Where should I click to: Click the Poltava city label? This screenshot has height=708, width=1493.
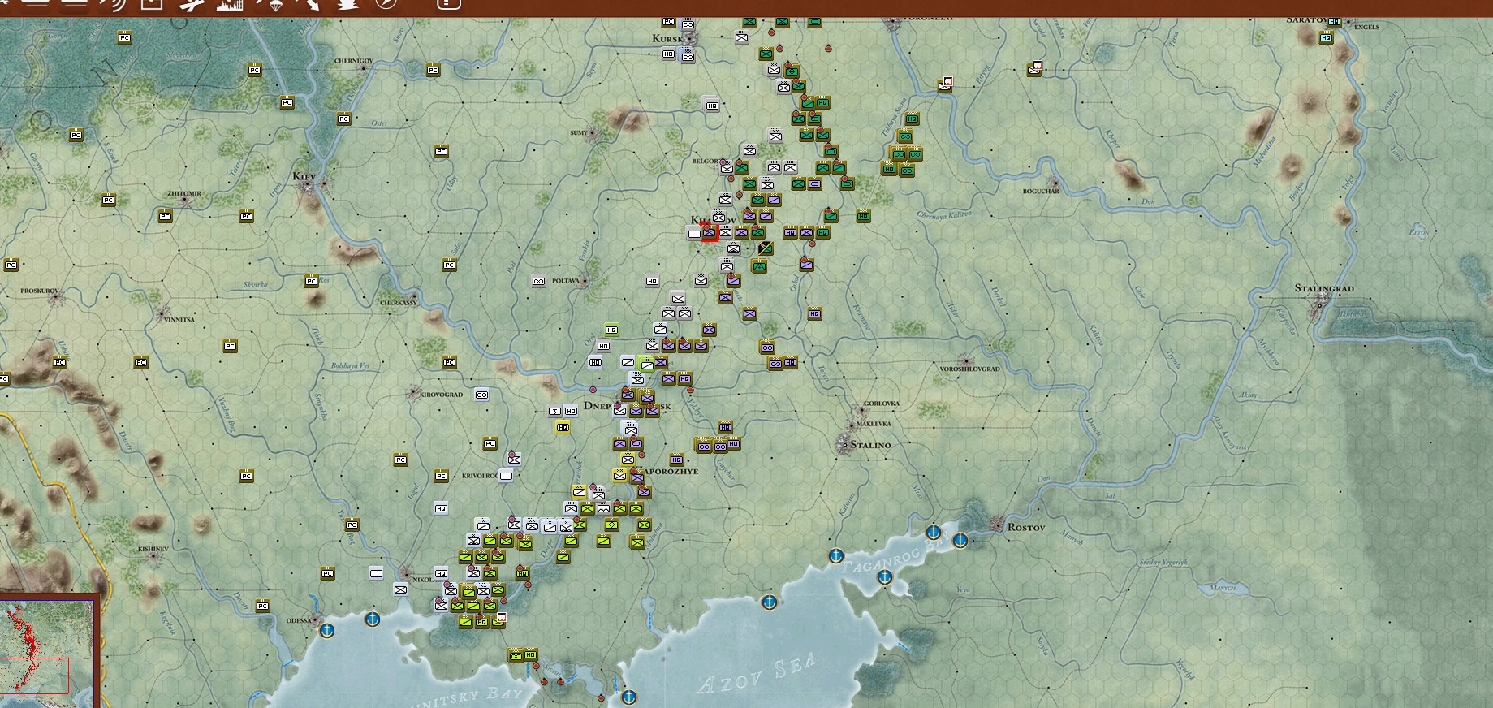point(565,280)
